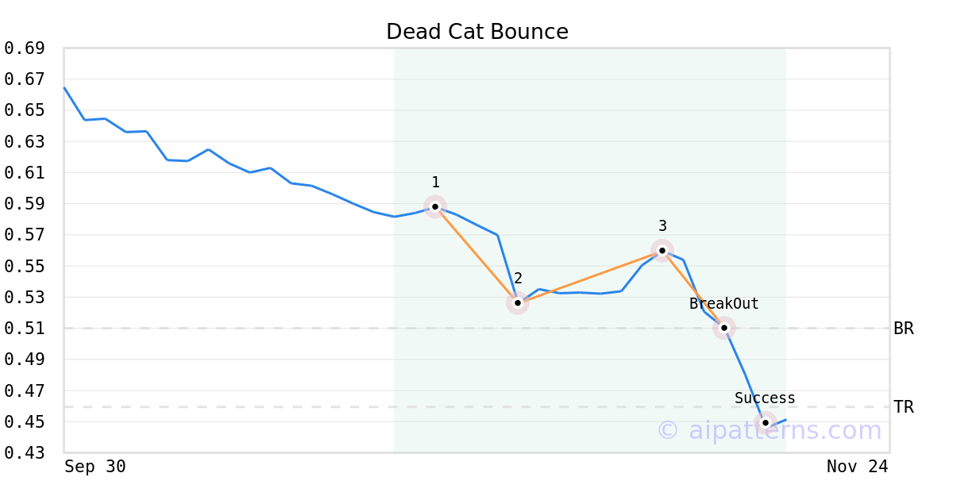This screenshot has width=953, height=500.
Task: Select the 0.43 bottom axis label
Action: 24,453
